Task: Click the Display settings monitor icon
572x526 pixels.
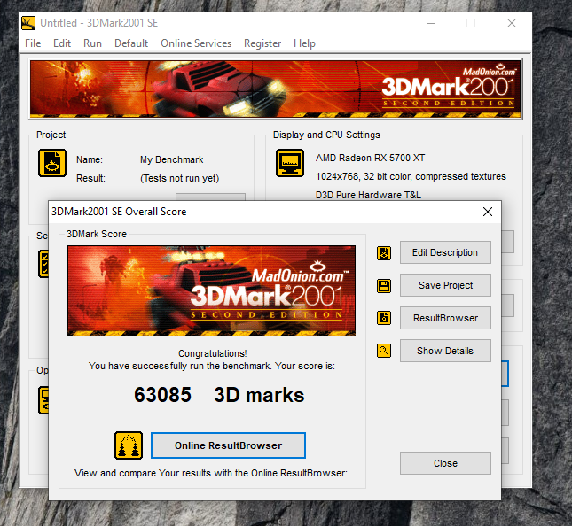Action: (290, 163)
